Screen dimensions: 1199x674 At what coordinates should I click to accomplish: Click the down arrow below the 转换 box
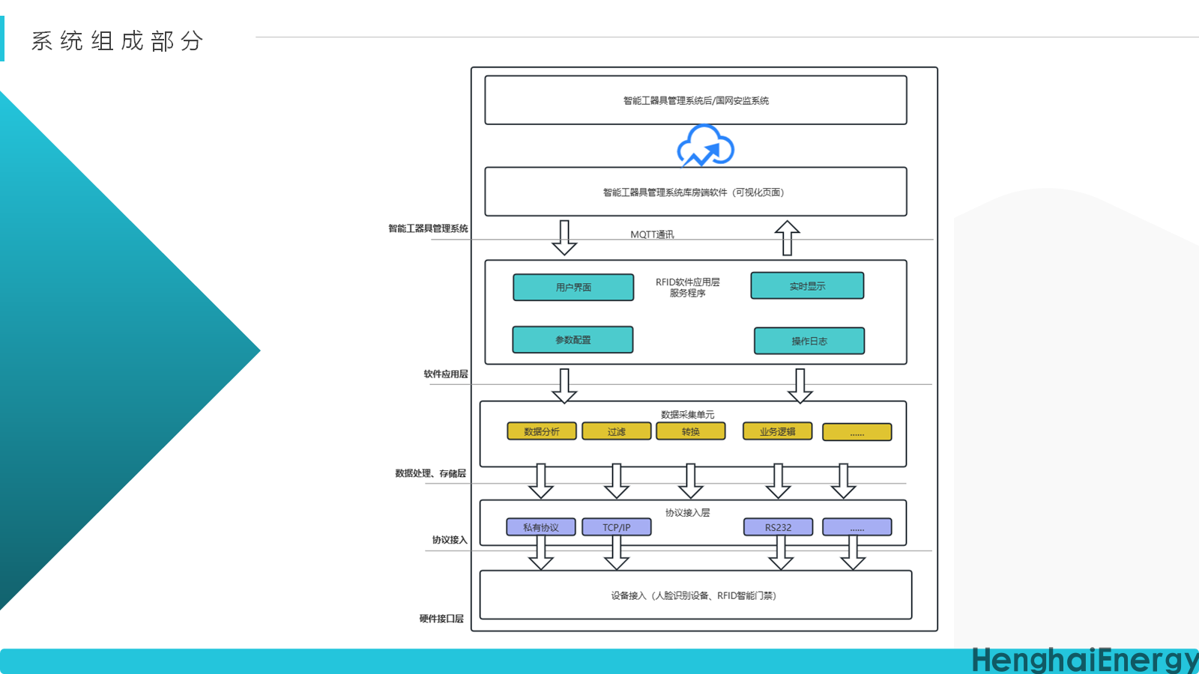click(690, 481)
